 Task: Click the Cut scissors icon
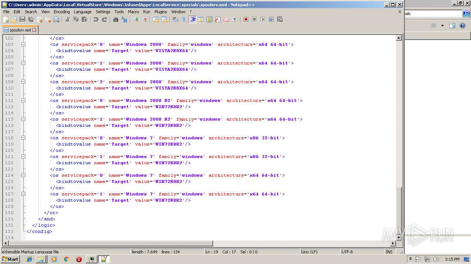coord(68,19)
